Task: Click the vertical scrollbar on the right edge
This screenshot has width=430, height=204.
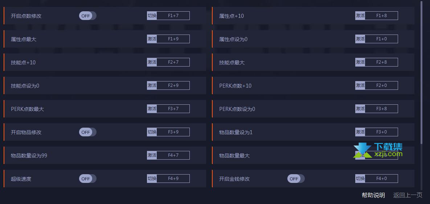Action: (x=422, y=72)
